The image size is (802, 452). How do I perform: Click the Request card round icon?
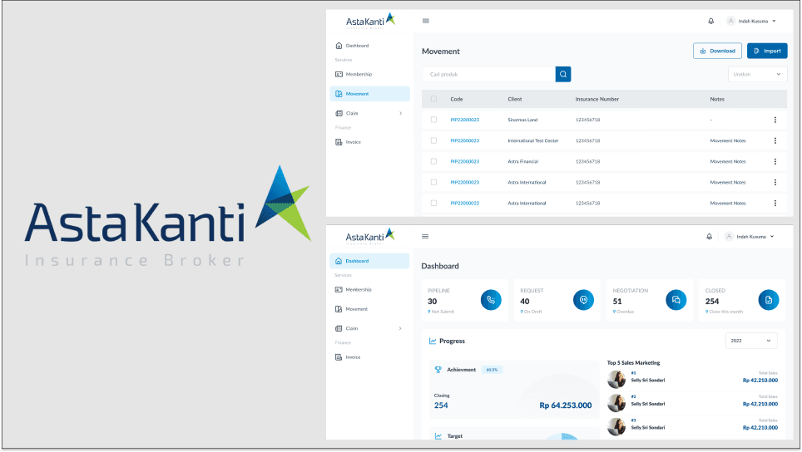tap(583, 300)
